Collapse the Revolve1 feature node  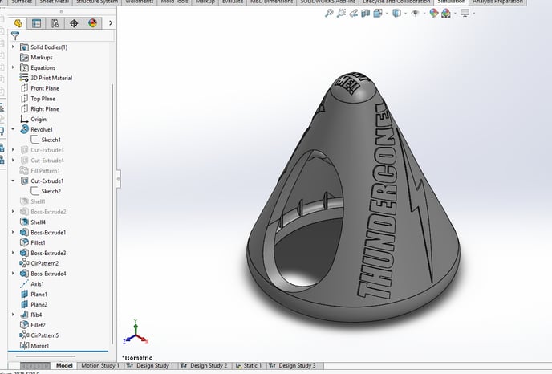pos(13,129)
